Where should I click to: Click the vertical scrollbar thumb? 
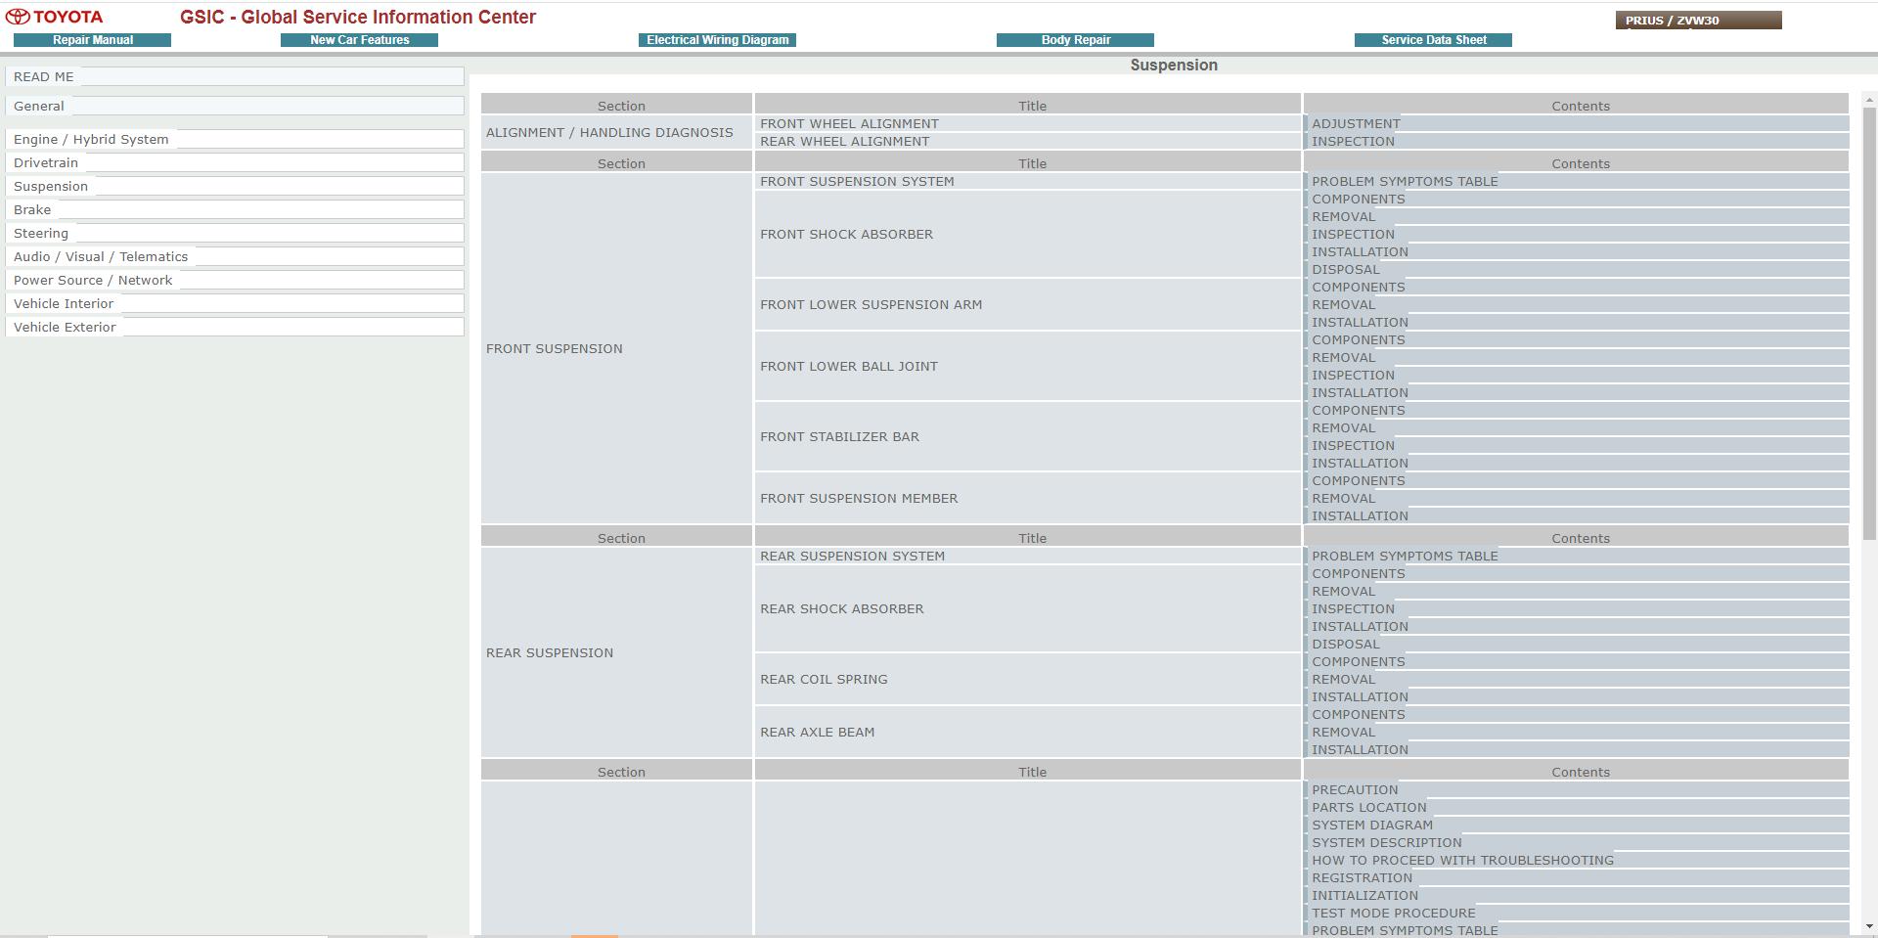(1869, 323)
